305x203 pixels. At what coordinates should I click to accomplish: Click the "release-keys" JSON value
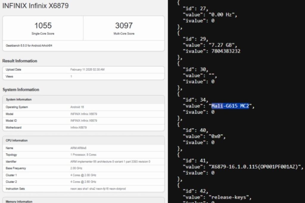(229, 197)
